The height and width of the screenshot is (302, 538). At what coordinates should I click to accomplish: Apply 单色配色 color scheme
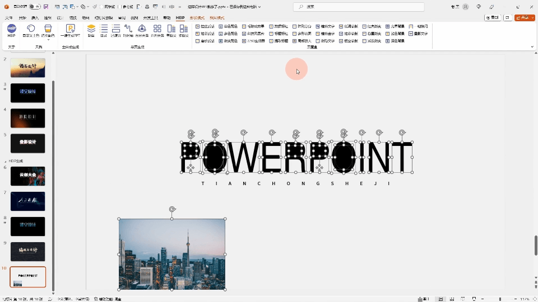click(228, 26)
